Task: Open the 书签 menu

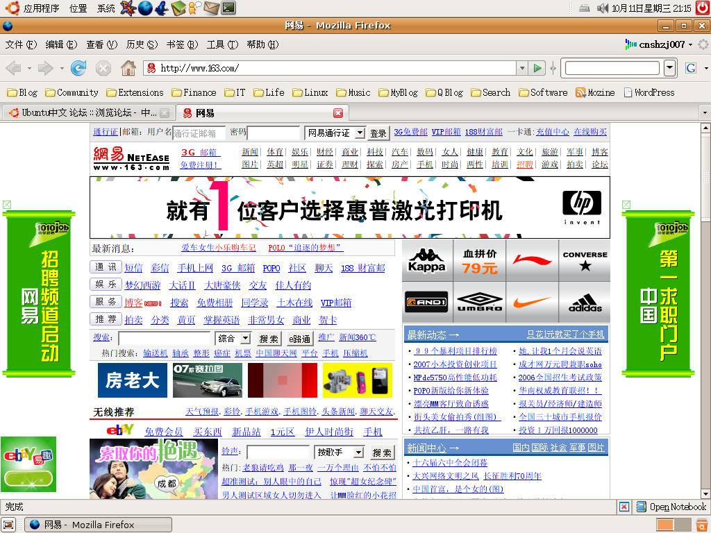Action: [x=183, y=44]
